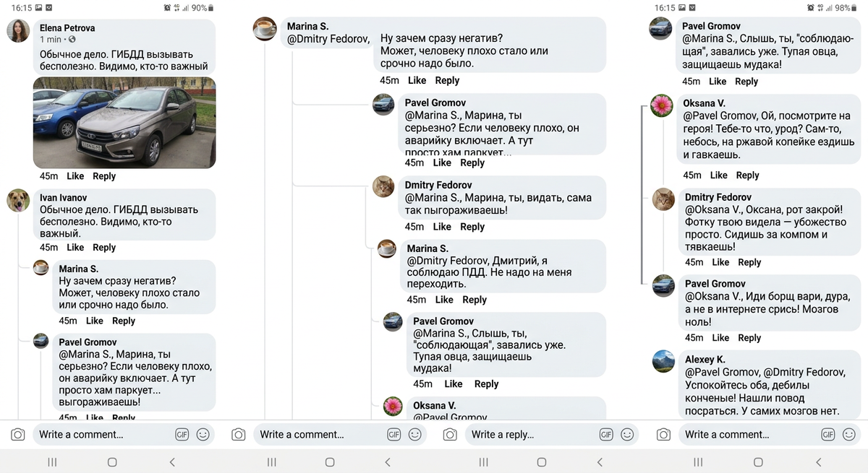Tap Android back button under the "Write a reply…" bar
This screenshot has width=868, height=473.
click(x=600, y=462)
